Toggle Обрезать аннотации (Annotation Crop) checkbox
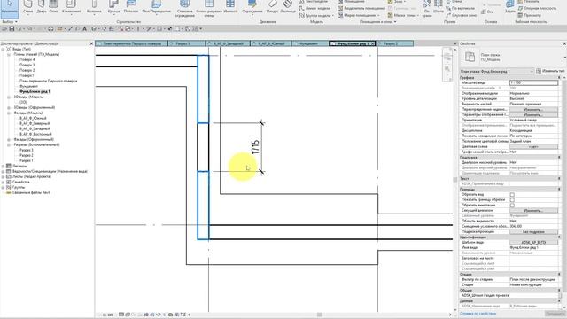The height and width of the screenshot is (319, 567). (x=512, y=205)
